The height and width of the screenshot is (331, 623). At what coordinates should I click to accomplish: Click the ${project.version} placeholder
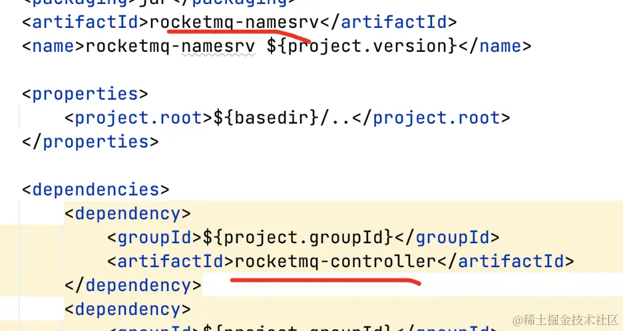pos(361,46)
